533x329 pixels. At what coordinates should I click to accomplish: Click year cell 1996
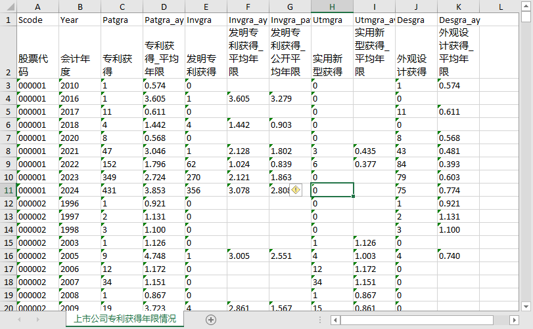[x=80, y=203]
